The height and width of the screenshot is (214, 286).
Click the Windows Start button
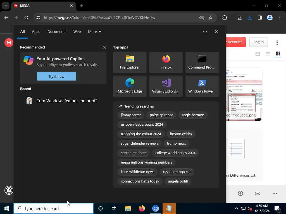click(x=7, y=208)
